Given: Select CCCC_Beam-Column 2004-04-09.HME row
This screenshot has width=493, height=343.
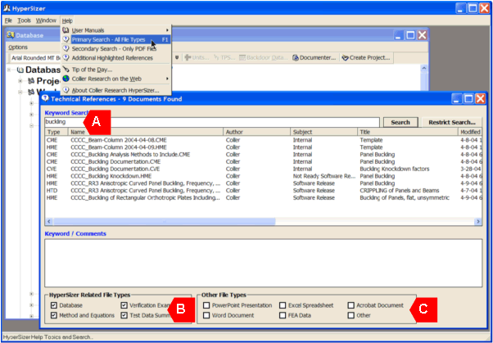Looking at the screenshot, I should coord(264,147).
